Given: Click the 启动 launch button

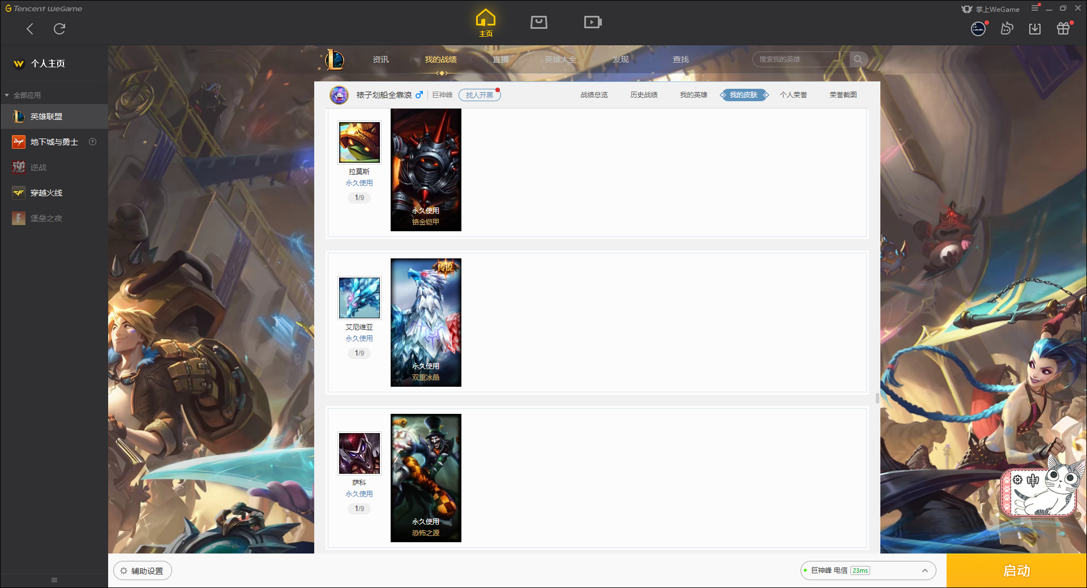Looking at the screenshot, I should (1016, 571).
